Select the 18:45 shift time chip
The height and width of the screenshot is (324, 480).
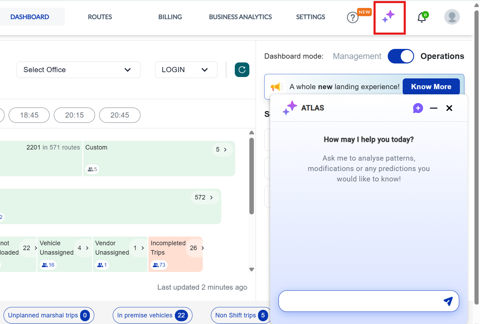(29, 115)
